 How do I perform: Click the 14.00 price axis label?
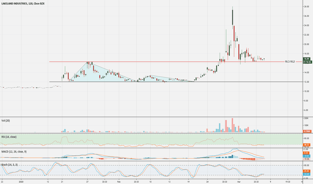click(x=306, y=72)
